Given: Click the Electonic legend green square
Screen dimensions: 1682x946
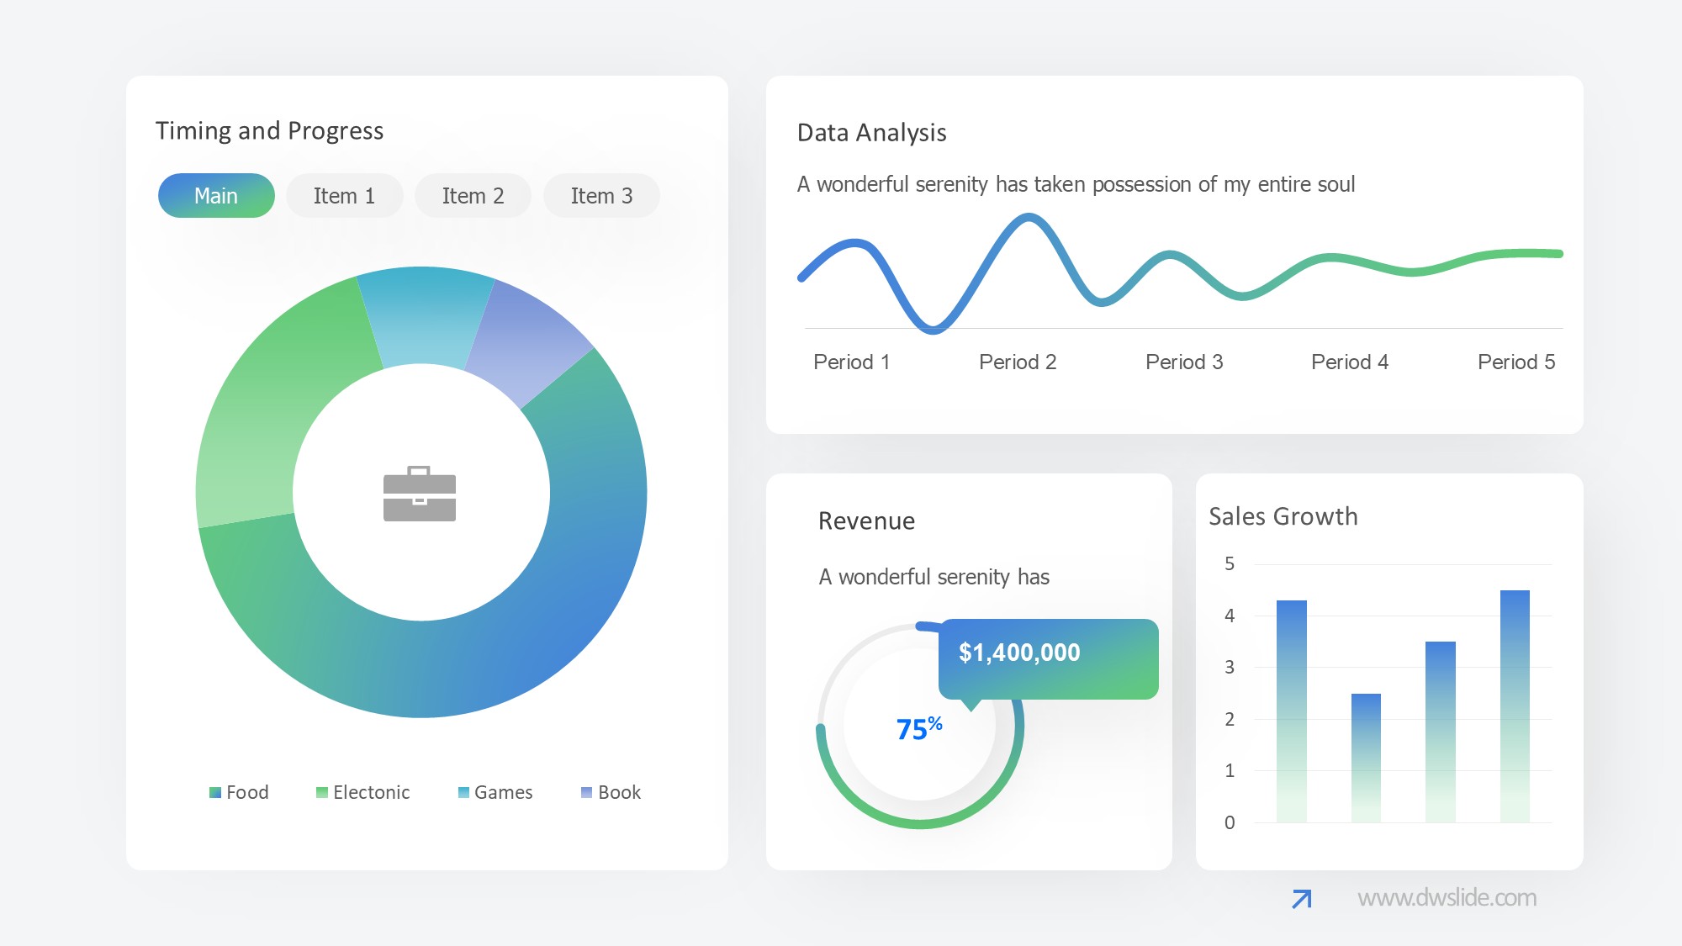Looking at the screenshot, I should pyautogui.click(x=321, y=792).
